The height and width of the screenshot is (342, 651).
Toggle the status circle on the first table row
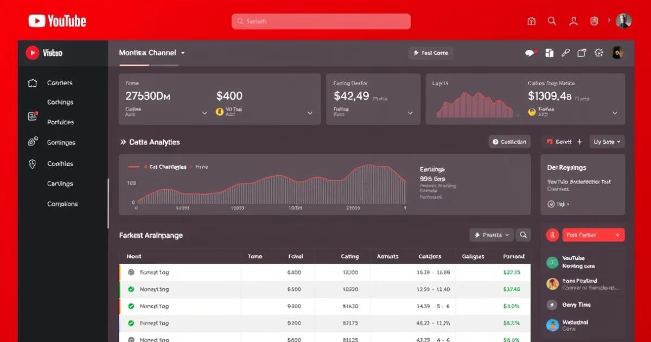coord(131,273)
